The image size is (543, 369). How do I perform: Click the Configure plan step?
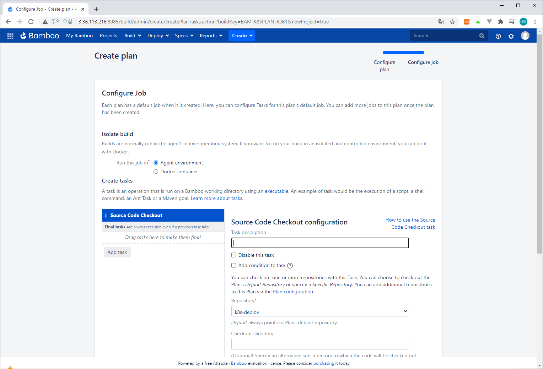(x=385, y=66)
